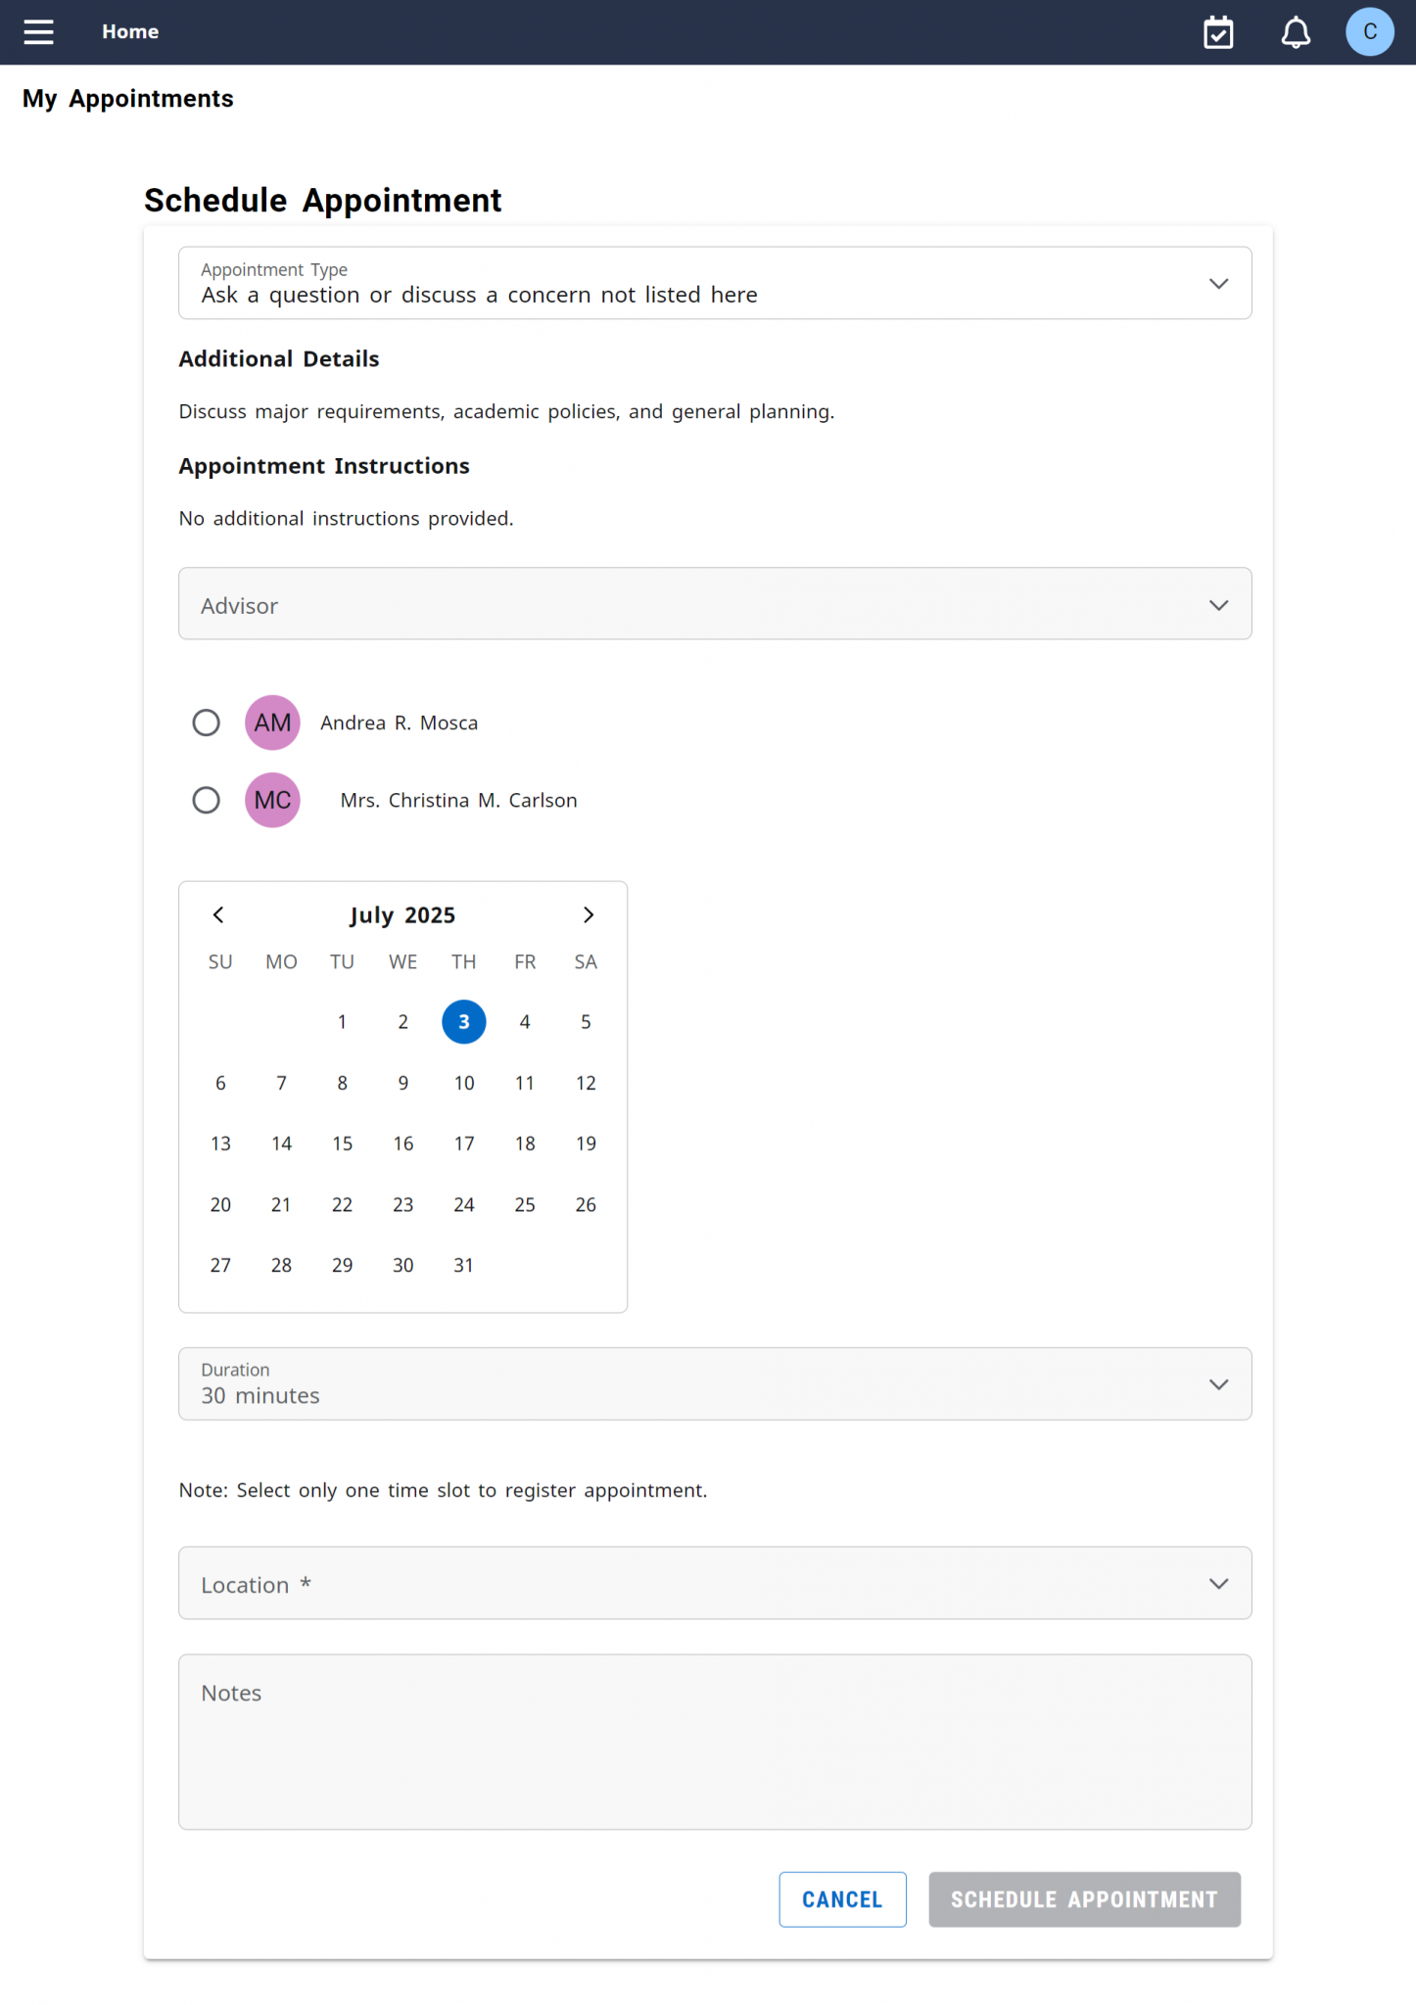Click Mrs. Carlson's MC avatar
This screenshot has height=2005, width=1416.
[x=271, y=800]
